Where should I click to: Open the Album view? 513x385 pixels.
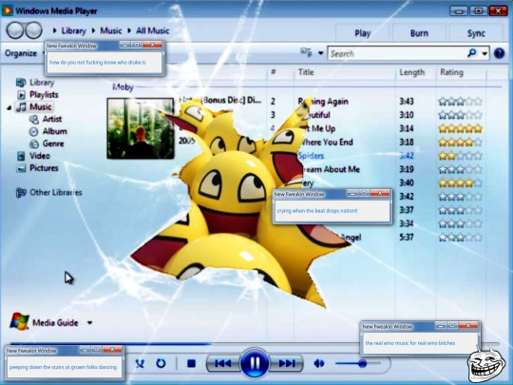coord(55,131)
